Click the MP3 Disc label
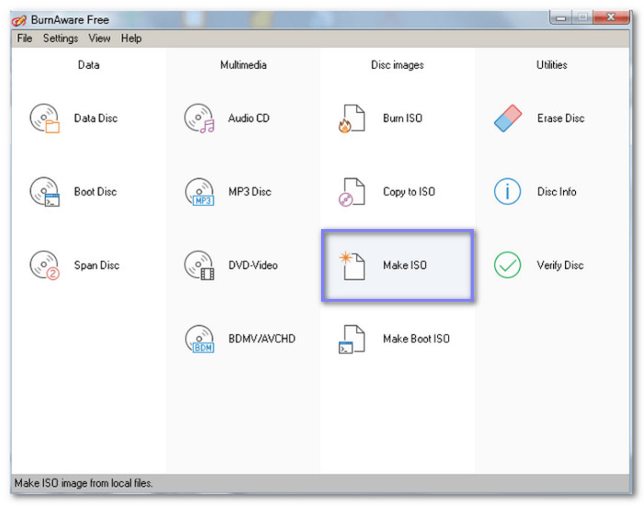644x505 pixels. coord(249,191)
